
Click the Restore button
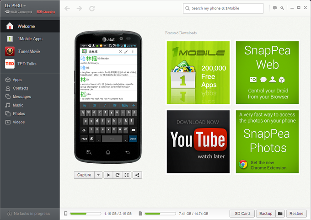pos(296,214)
